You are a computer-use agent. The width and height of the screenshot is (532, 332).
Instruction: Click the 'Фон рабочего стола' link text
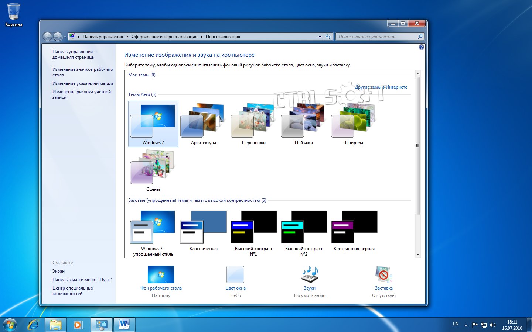pos(161,288)
